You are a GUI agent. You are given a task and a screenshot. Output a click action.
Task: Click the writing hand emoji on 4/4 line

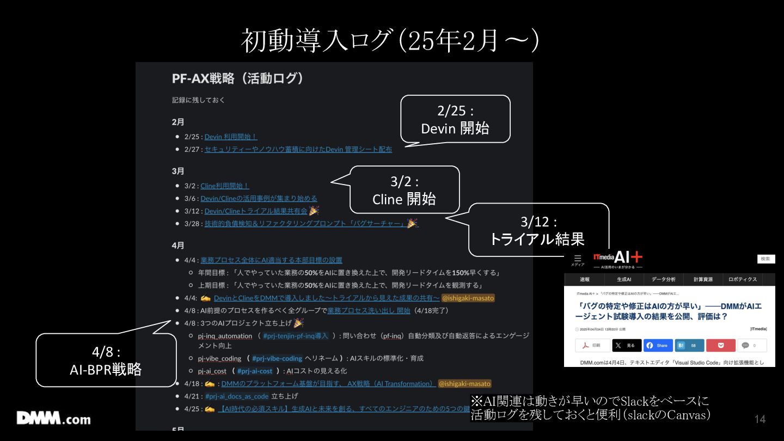205,298
